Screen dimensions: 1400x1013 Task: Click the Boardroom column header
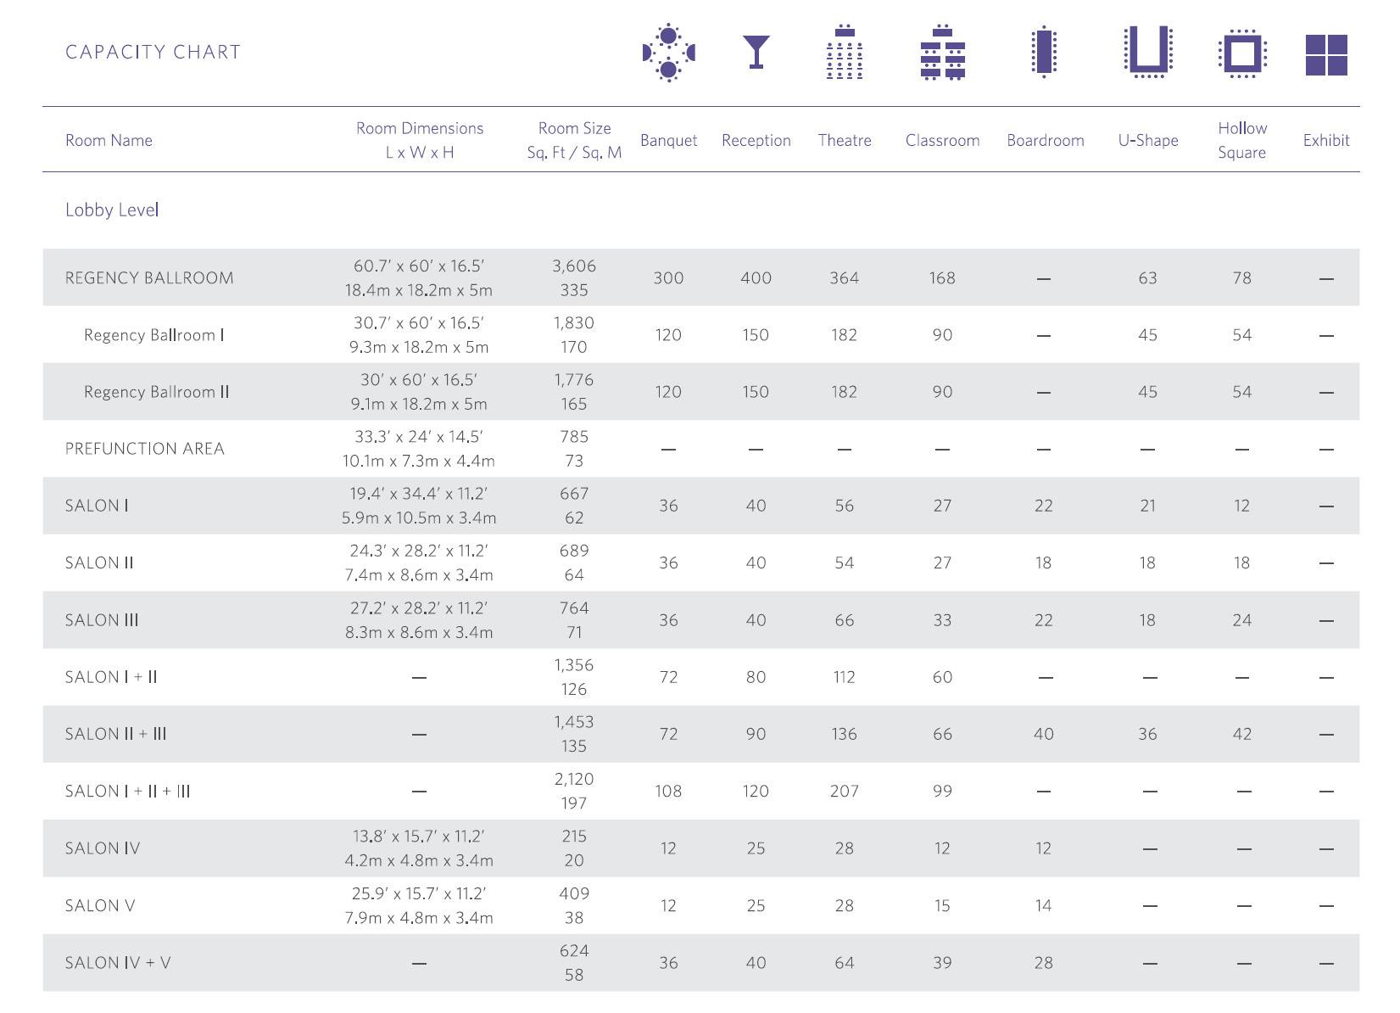(x=1046, y=140)
